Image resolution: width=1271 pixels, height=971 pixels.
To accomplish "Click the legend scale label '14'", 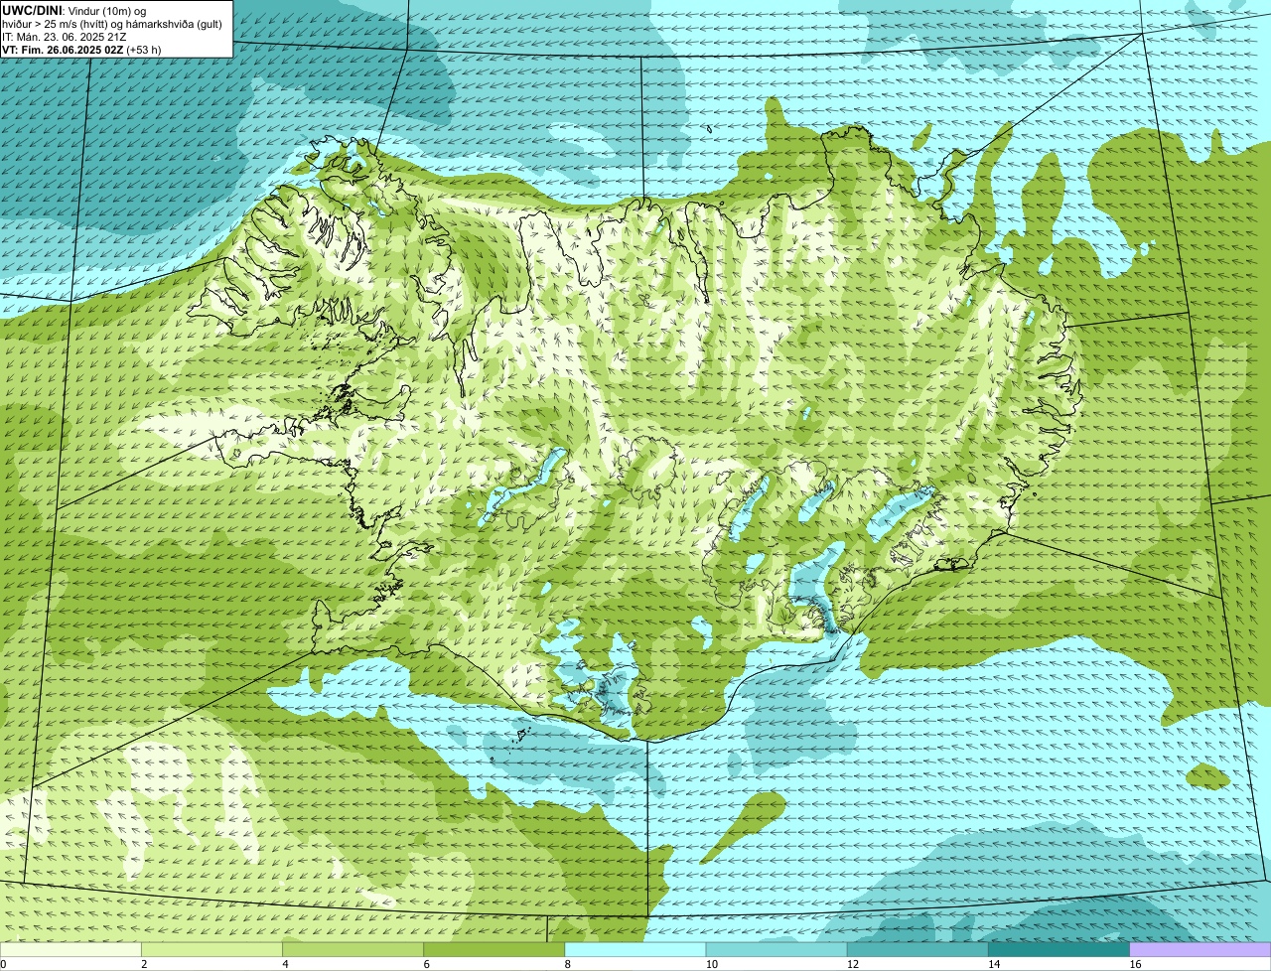I will [994, 964].
